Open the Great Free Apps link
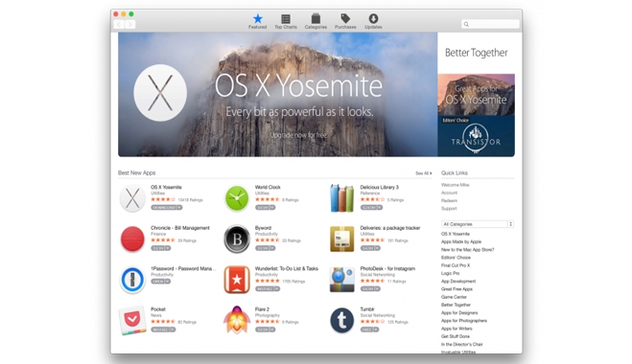The width and height of the screenshot is (632, 364). 456,289
